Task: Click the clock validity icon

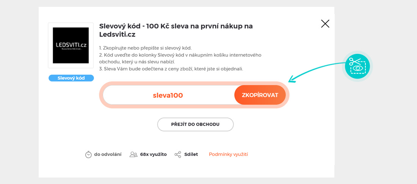Action: tap(88, 154)
